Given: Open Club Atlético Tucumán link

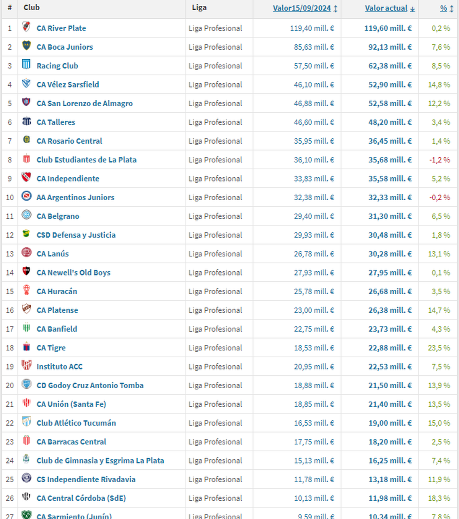Looking at the screenshot, I should [76, 423].
